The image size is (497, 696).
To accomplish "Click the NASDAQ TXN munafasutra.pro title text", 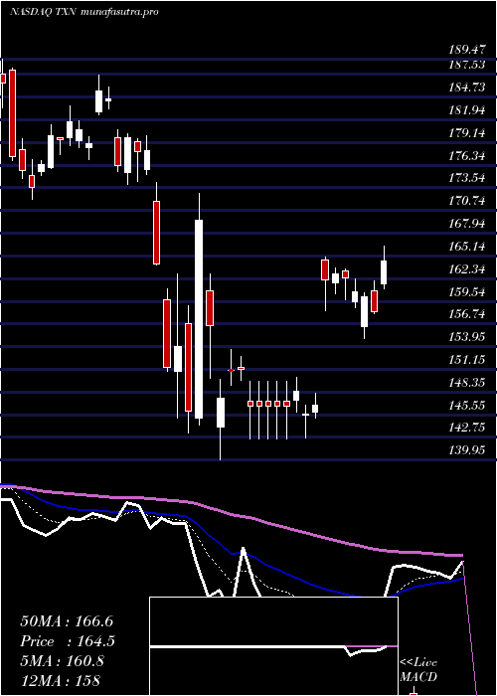I will tap(83, 12).
